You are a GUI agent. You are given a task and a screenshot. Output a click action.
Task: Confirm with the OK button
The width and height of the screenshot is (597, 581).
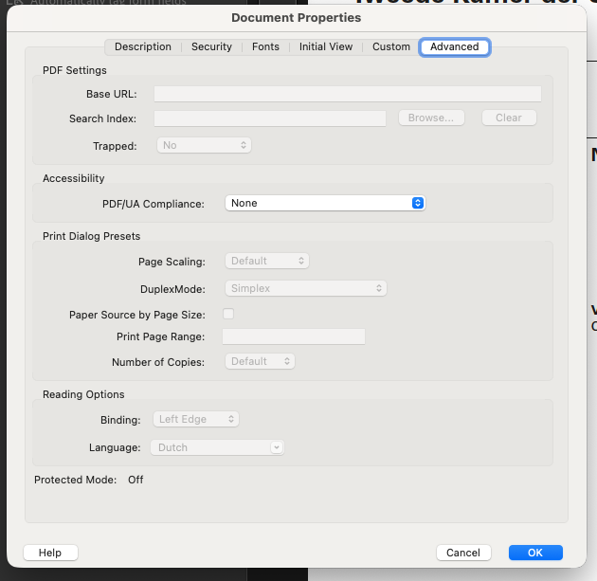coord(534,553)
